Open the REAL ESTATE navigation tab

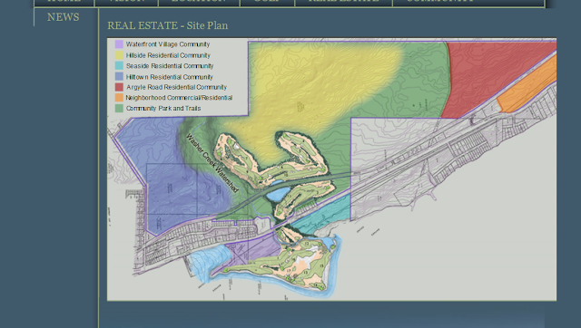[343, 2]
